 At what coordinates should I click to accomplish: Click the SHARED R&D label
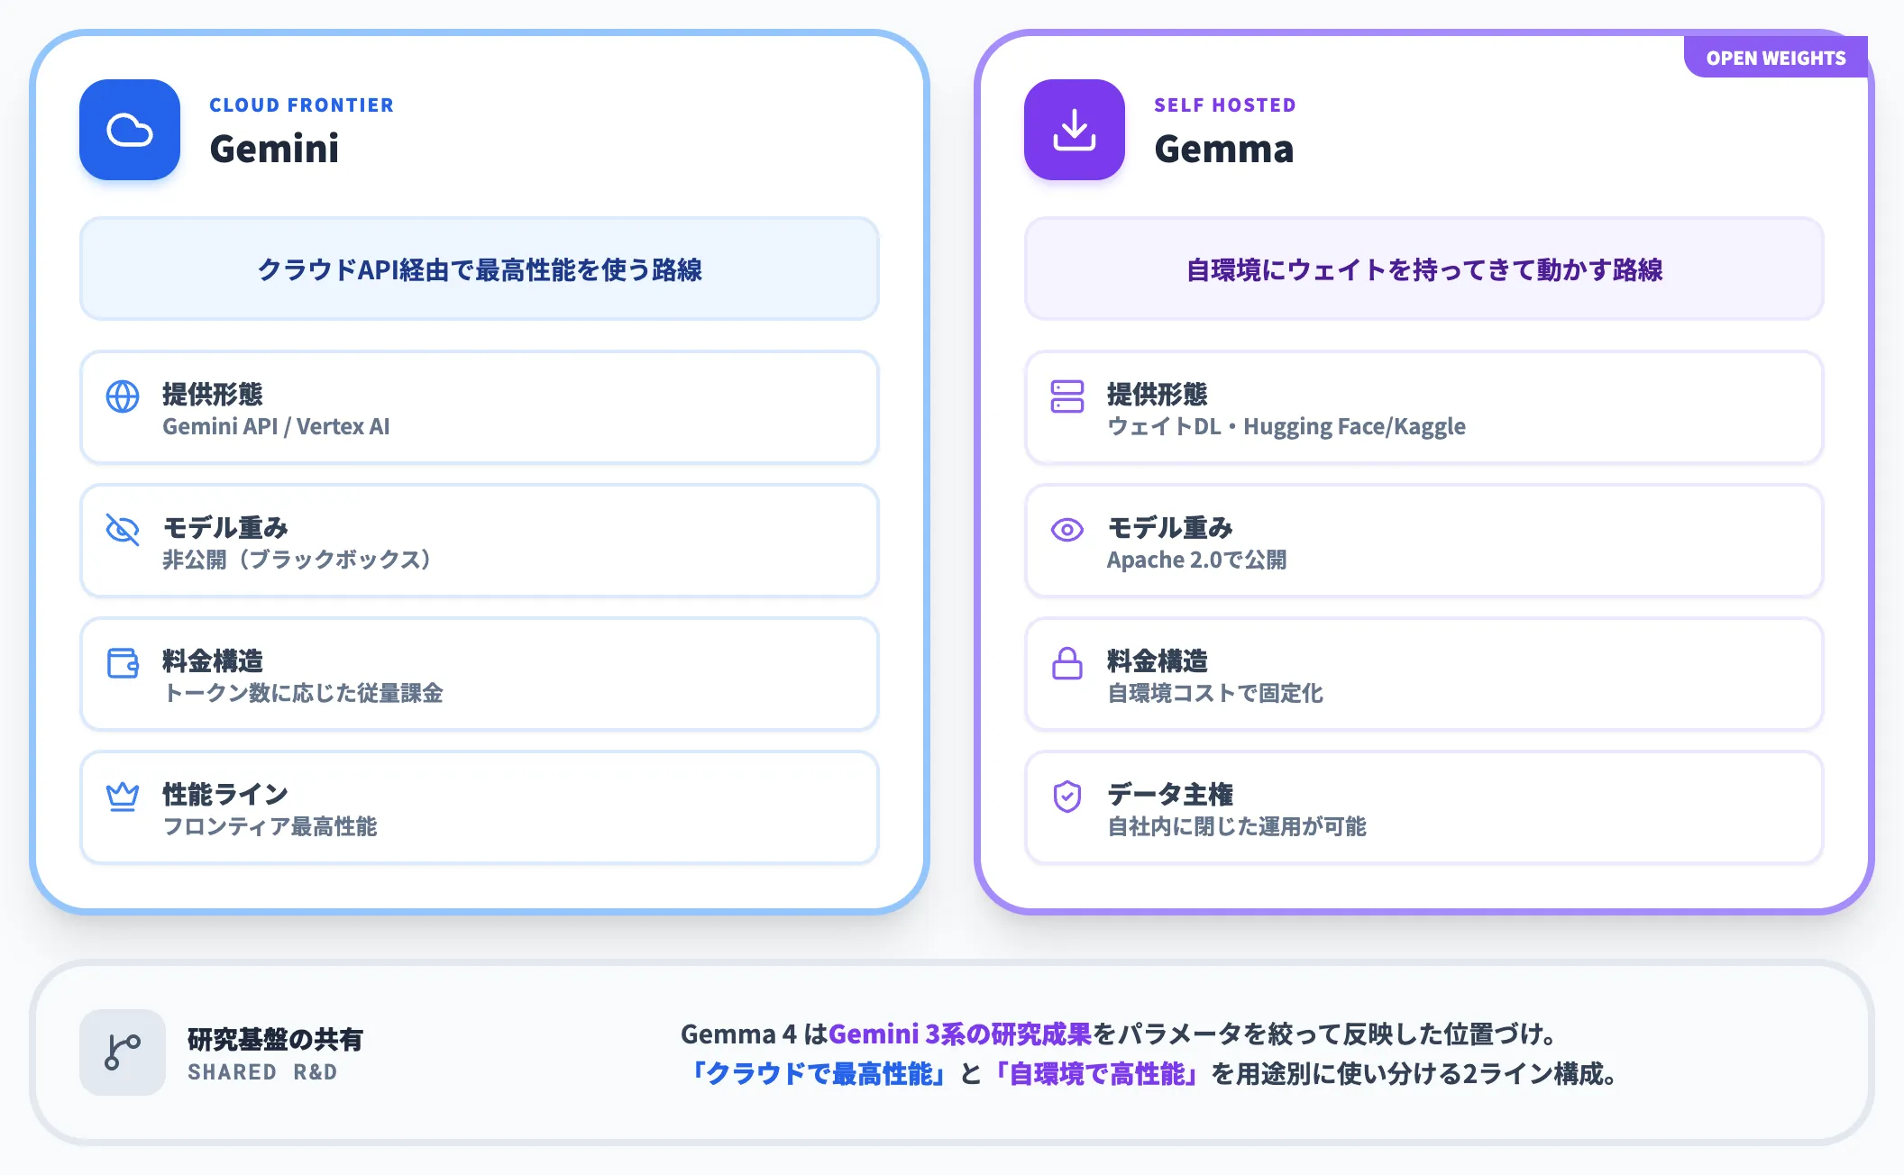pyautogui.click(x=262, y=1072)
